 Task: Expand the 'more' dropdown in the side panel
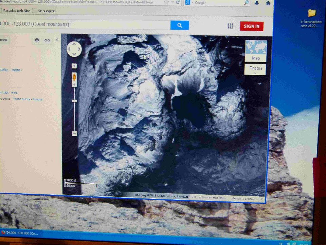(17, 70)
